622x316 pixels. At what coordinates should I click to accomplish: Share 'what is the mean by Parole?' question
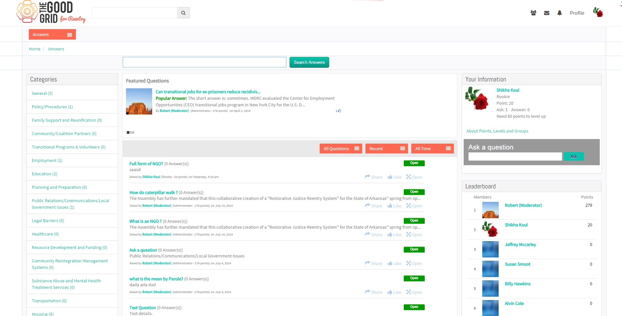pyautogui.click(x=374, y=292)
